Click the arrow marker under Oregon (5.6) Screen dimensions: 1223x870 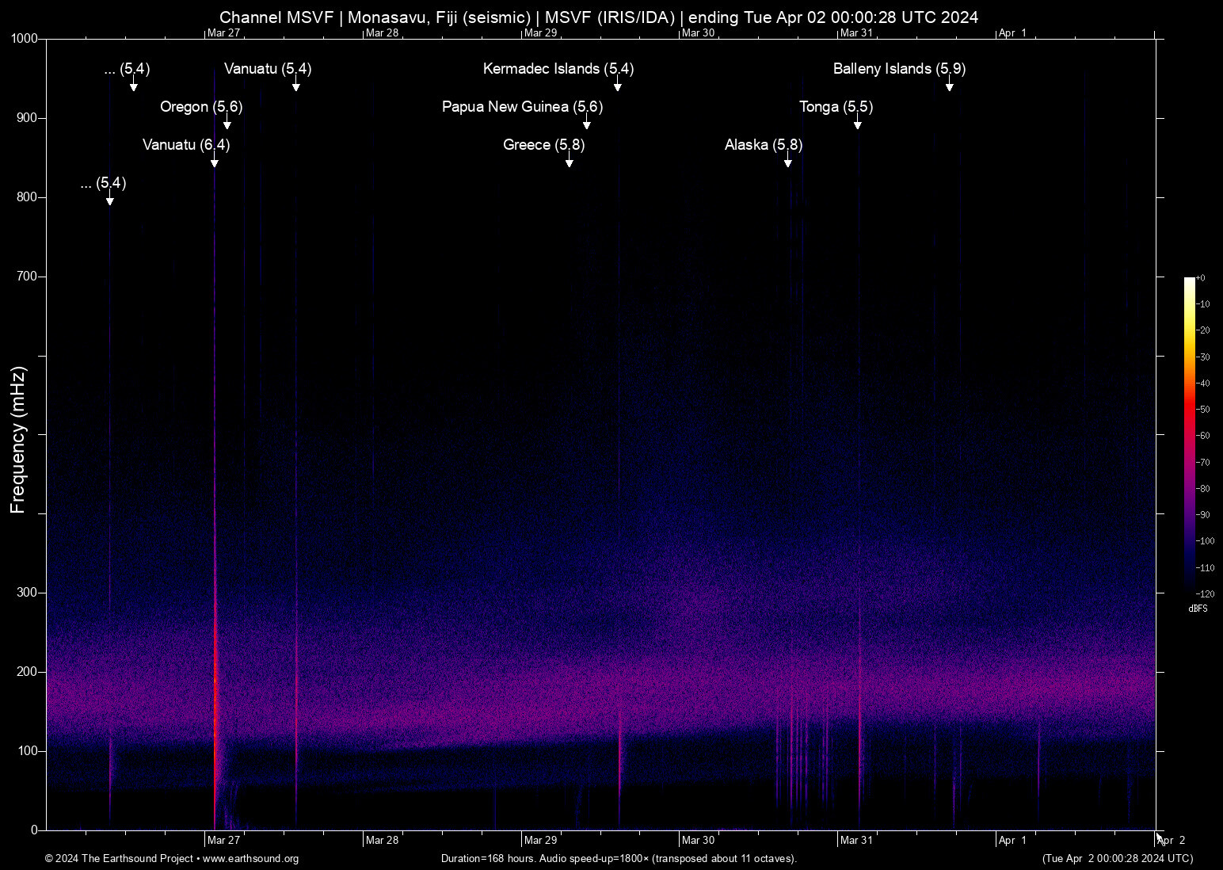tap(227, 123)
